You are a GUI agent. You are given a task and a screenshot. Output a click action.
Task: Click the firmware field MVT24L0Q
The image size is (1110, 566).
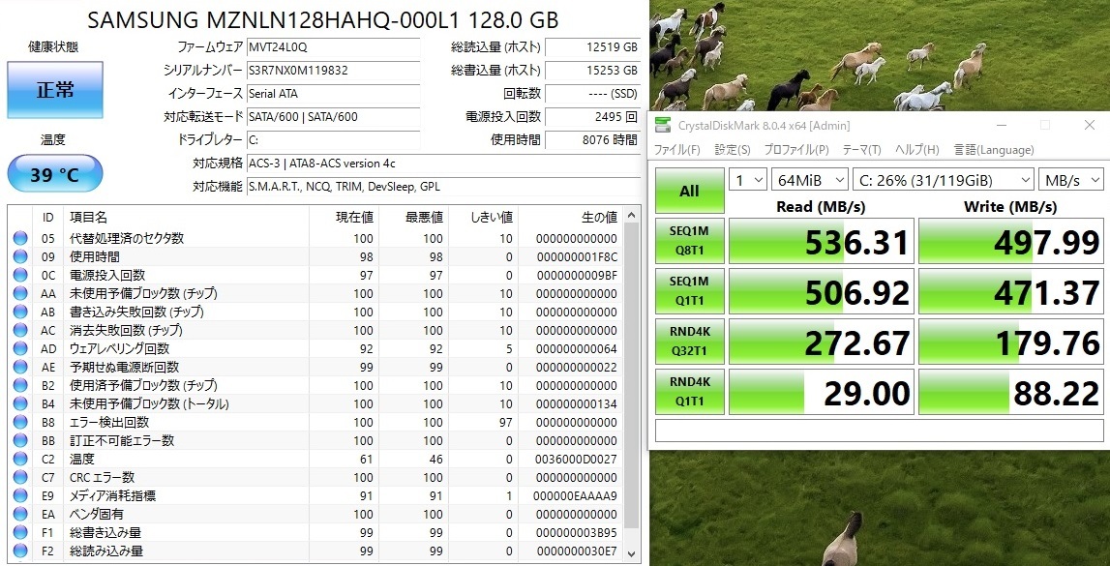click(334, 47)
